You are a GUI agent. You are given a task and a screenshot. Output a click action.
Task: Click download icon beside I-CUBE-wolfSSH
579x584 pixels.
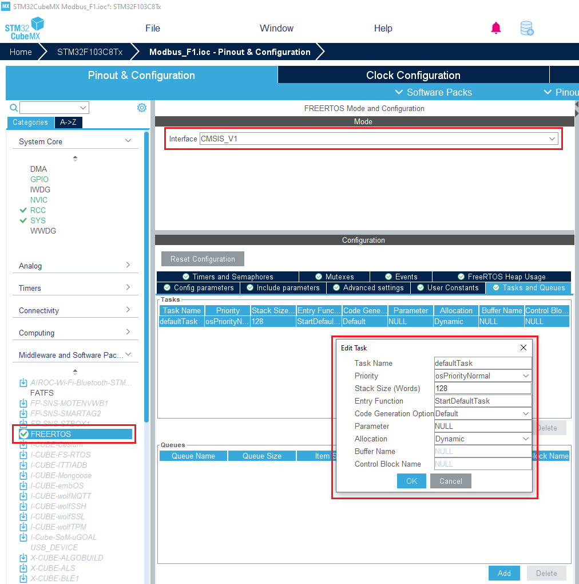coord(23,507)
